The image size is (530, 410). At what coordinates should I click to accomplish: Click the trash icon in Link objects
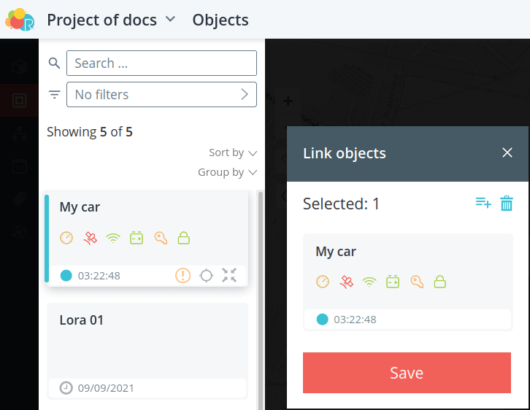507,203
